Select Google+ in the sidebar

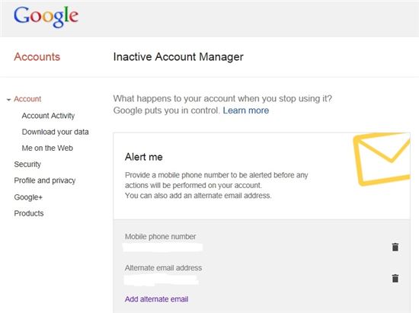(x=28, y=197)
